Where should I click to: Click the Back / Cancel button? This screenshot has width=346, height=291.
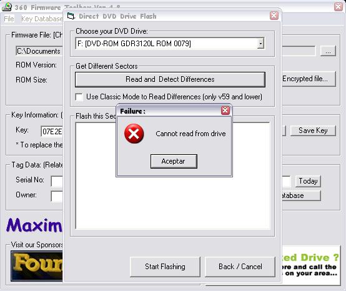point(240,267)
